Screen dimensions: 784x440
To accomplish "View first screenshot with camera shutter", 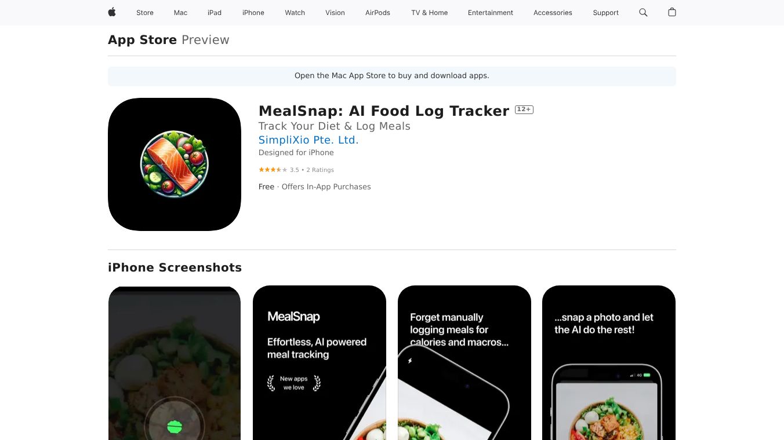I will 175,363.
